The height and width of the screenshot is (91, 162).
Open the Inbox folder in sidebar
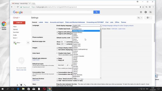coord(15,27)
